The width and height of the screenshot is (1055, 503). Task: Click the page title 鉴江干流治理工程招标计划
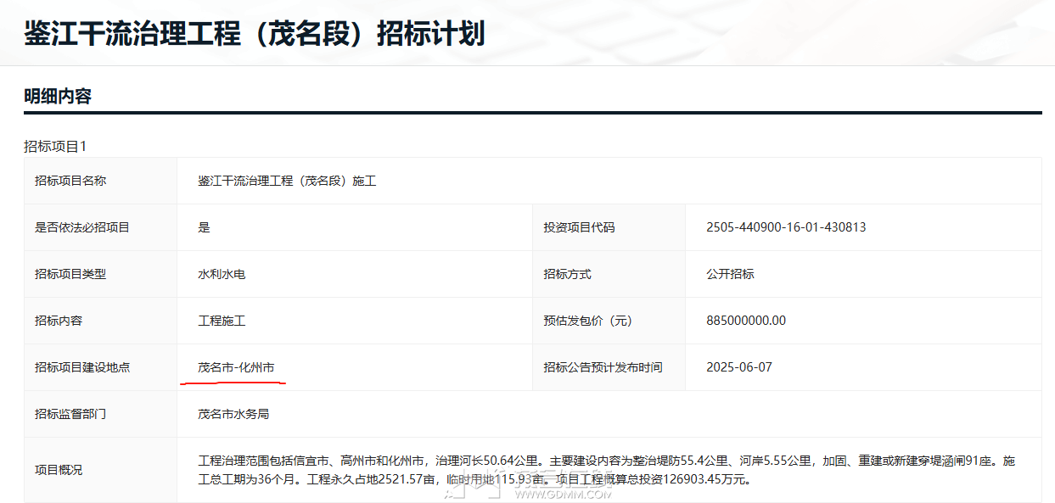pyautogui.click(x=254, y=34)
